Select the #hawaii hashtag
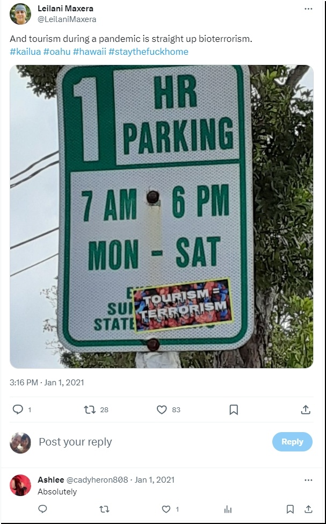Image resolution: width=326 pixels, height=524 pixels. pyautogui.click(x=89, y=52)
